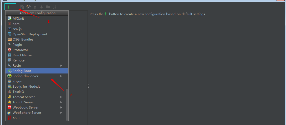Image resolution: width=286 pixels, height=125 pixels.
Task: Choose the NW.js label in the list
Action: tap(17, 29)
